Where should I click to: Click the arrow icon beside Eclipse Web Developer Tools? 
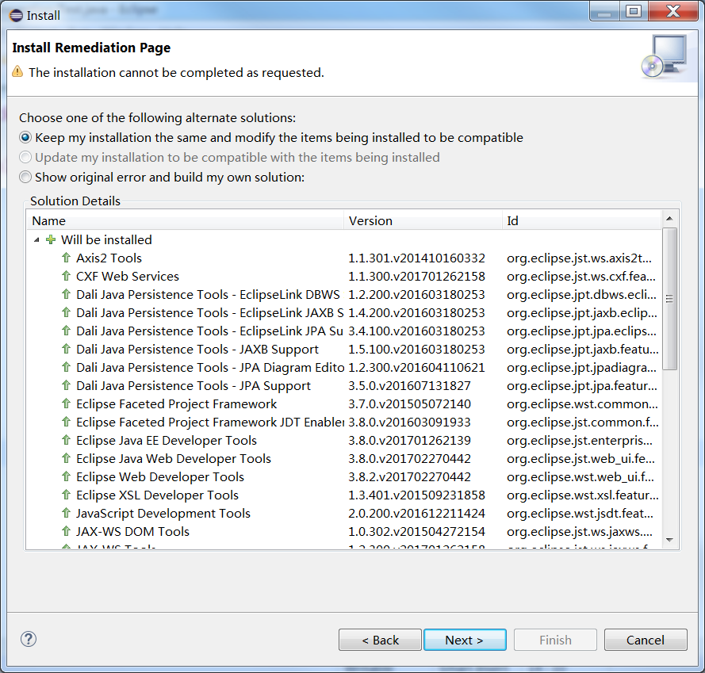[66, 476]
